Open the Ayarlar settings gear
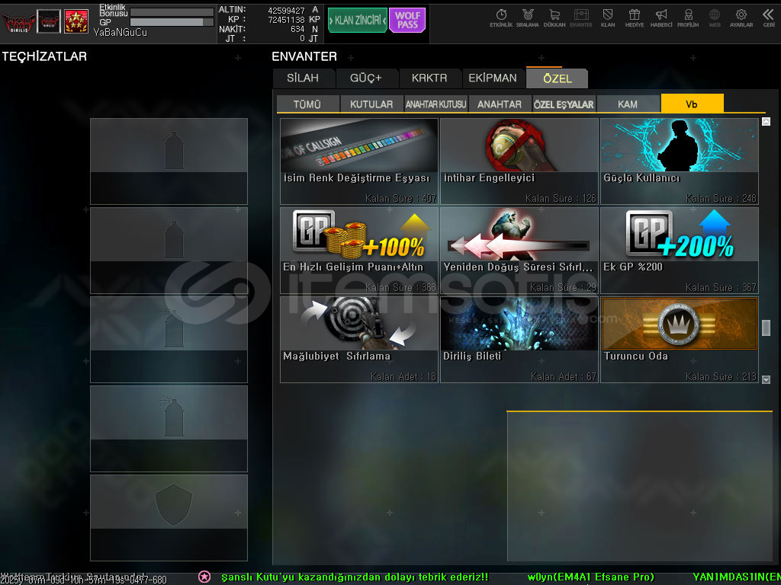 [x=741, y=18]
